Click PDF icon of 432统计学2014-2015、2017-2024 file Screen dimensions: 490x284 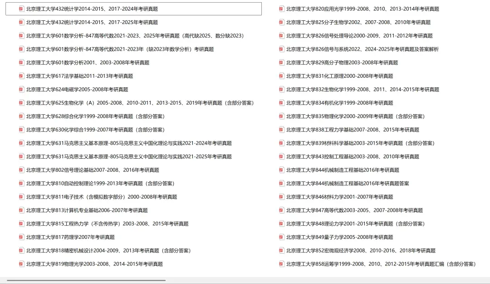(21, 9)
